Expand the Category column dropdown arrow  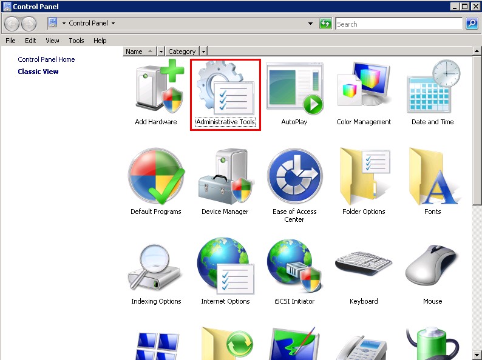pos(203,52)
